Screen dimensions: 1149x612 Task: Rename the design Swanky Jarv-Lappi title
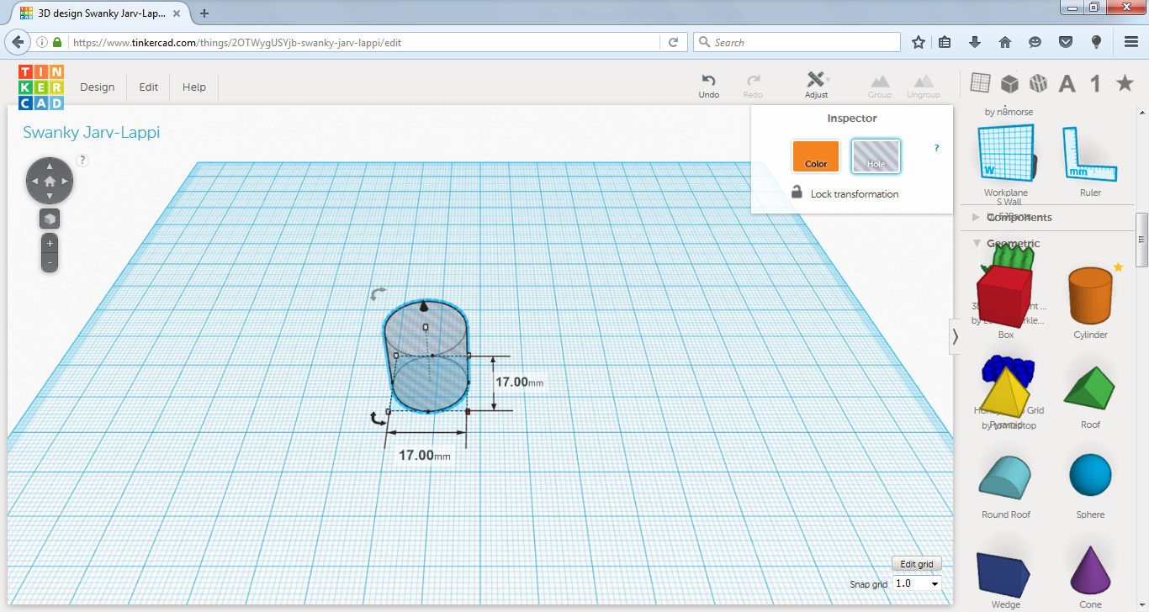point(92,132)
